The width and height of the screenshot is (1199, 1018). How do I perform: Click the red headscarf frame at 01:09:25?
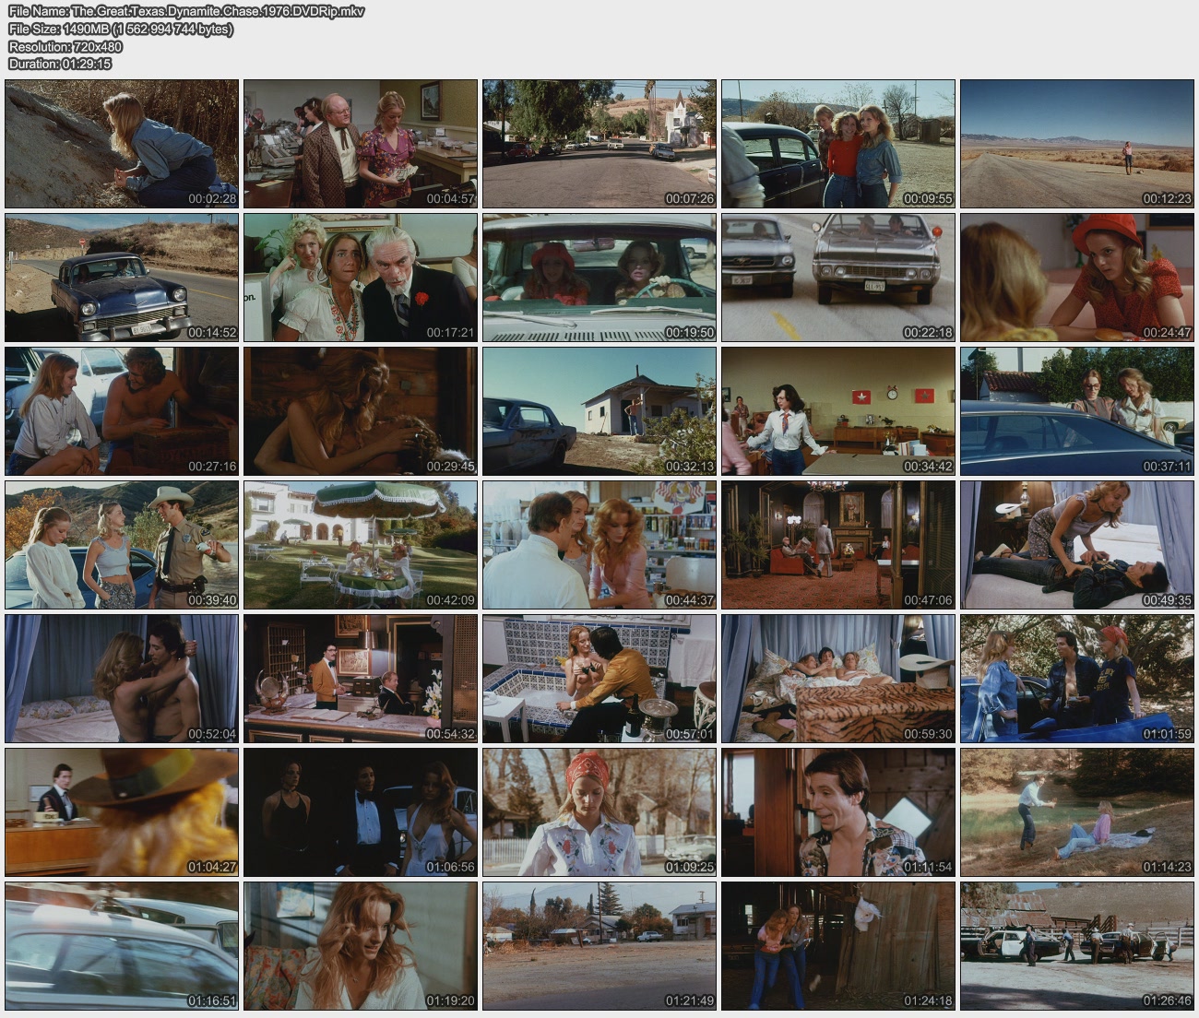point(599,812)
